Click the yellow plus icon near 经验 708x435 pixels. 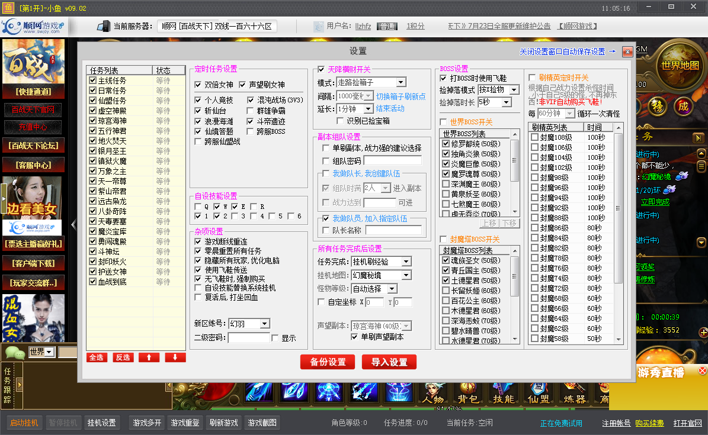coord(703,333)
